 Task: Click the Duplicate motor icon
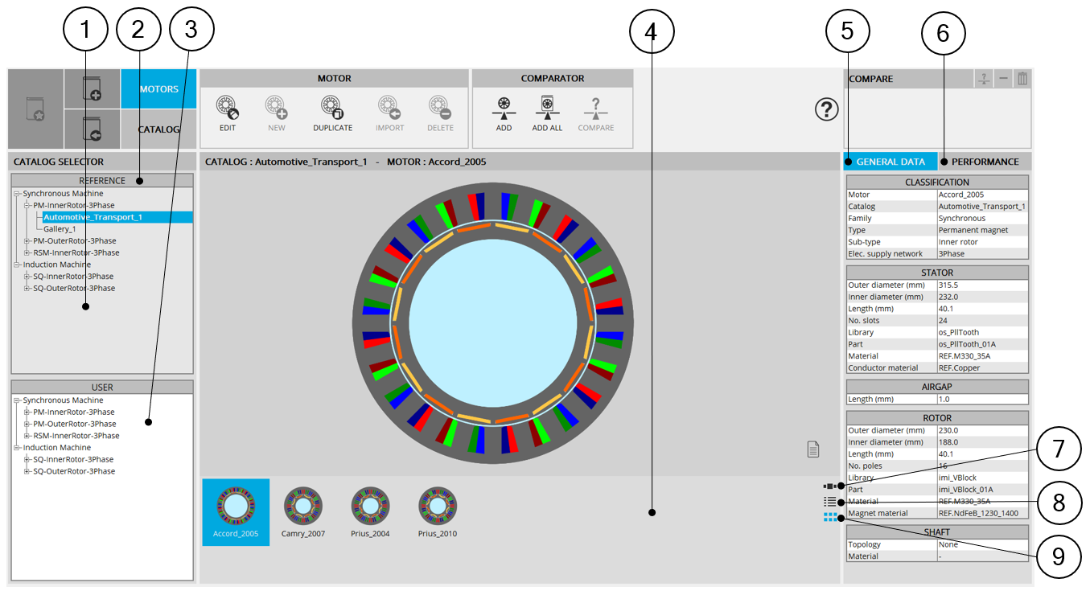tap(332, 109)
